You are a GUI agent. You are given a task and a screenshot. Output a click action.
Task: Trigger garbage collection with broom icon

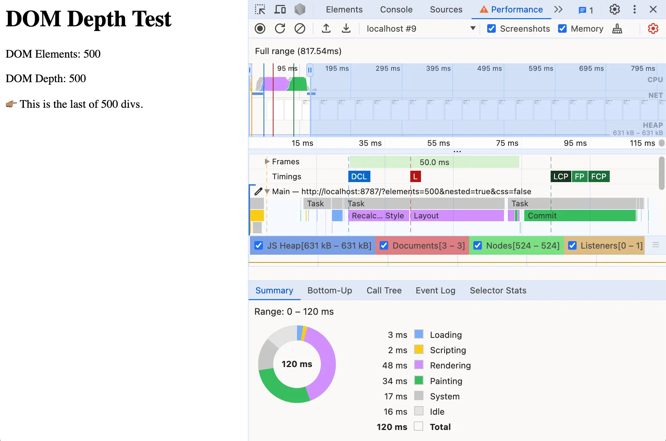coord(617,29)
